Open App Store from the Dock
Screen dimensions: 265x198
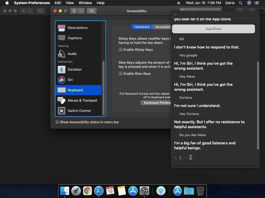133,191
